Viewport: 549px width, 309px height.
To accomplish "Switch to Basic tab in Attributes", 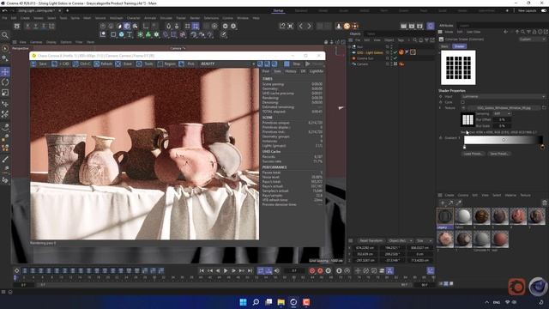I will click(444, 46).
